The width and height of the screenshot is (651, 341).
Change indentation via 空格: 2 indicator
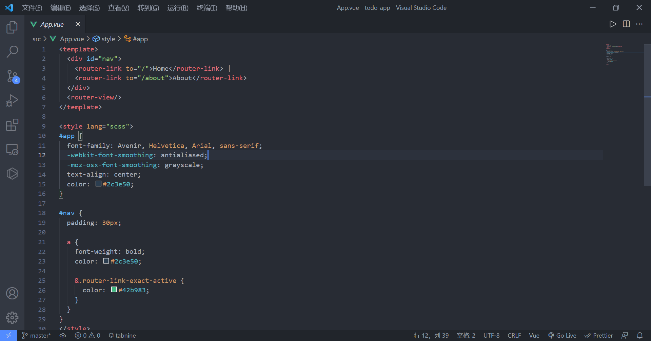pyautogui.click(x=466, y=335)
